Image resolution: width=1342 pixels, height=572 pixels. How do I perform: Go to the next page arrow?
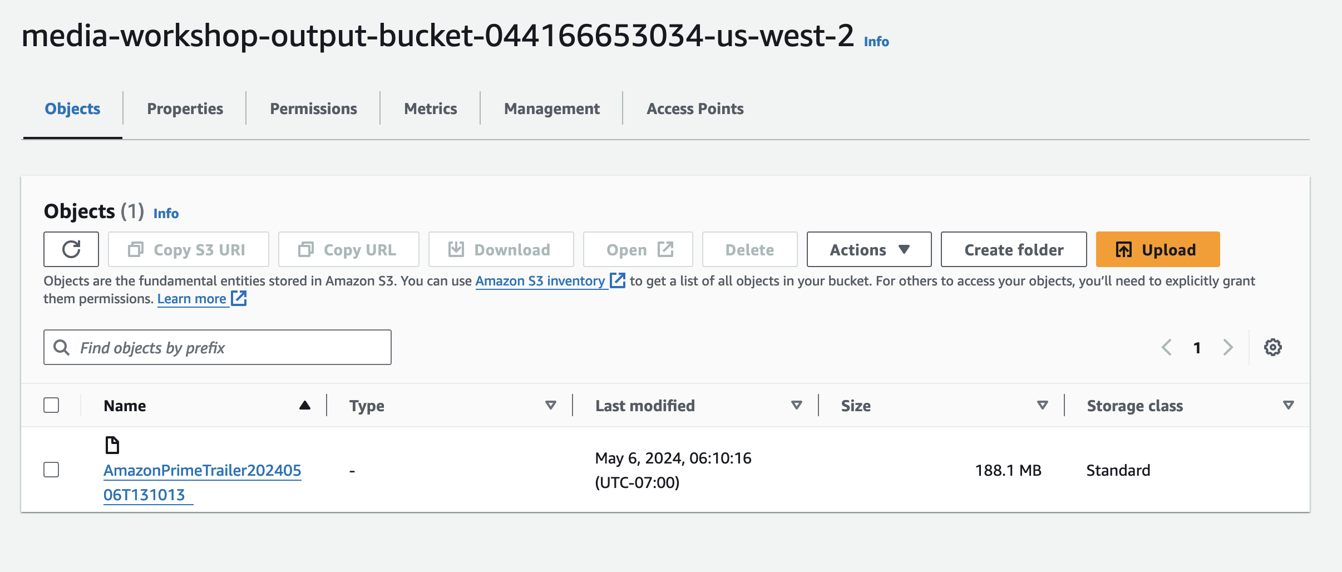[1228, 347]
